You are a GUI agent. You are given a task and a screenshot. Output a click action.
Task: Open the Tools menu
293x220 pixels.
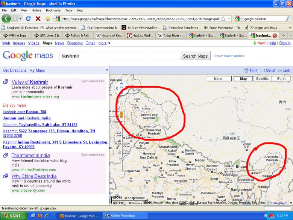click(69, 10)
